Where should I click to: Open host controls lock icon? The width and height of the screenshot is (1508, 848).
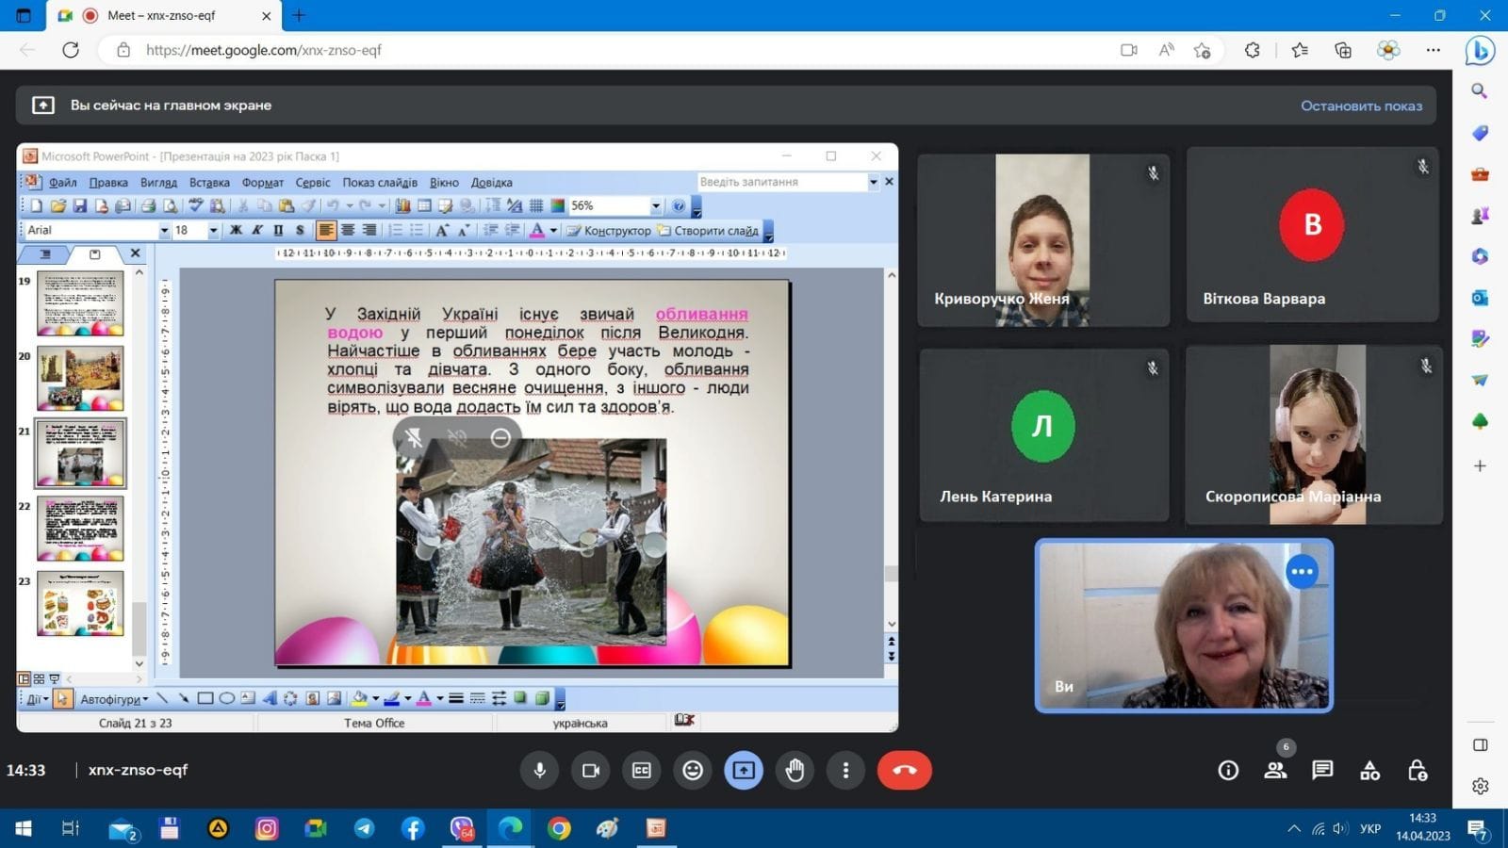click(x=1417, y=771)
